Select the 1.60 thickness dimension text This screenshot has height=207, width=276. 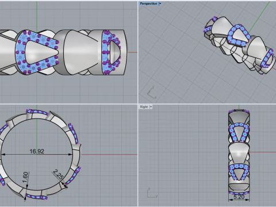pos(25,178)
